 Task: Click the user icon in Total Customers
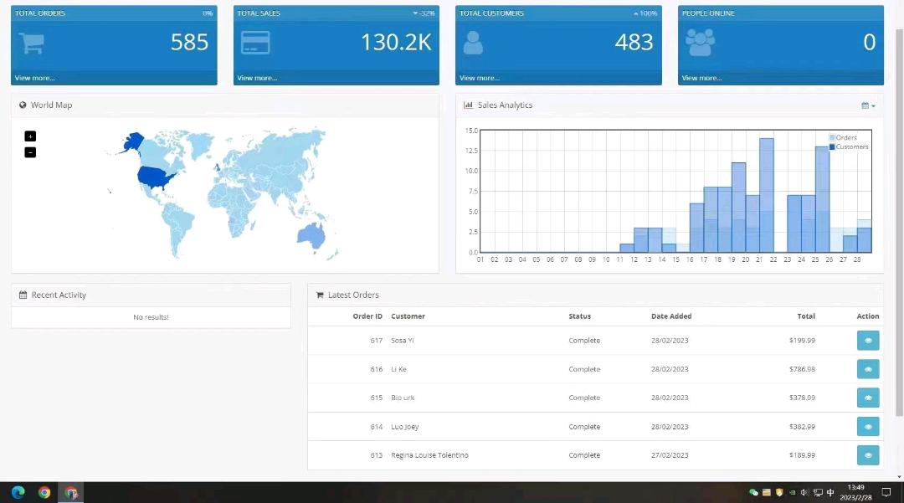tap(473, 43)
